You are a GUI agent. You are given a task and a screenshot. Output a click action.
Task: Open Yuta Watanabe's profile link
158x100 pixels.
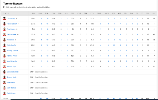(12, 61)
